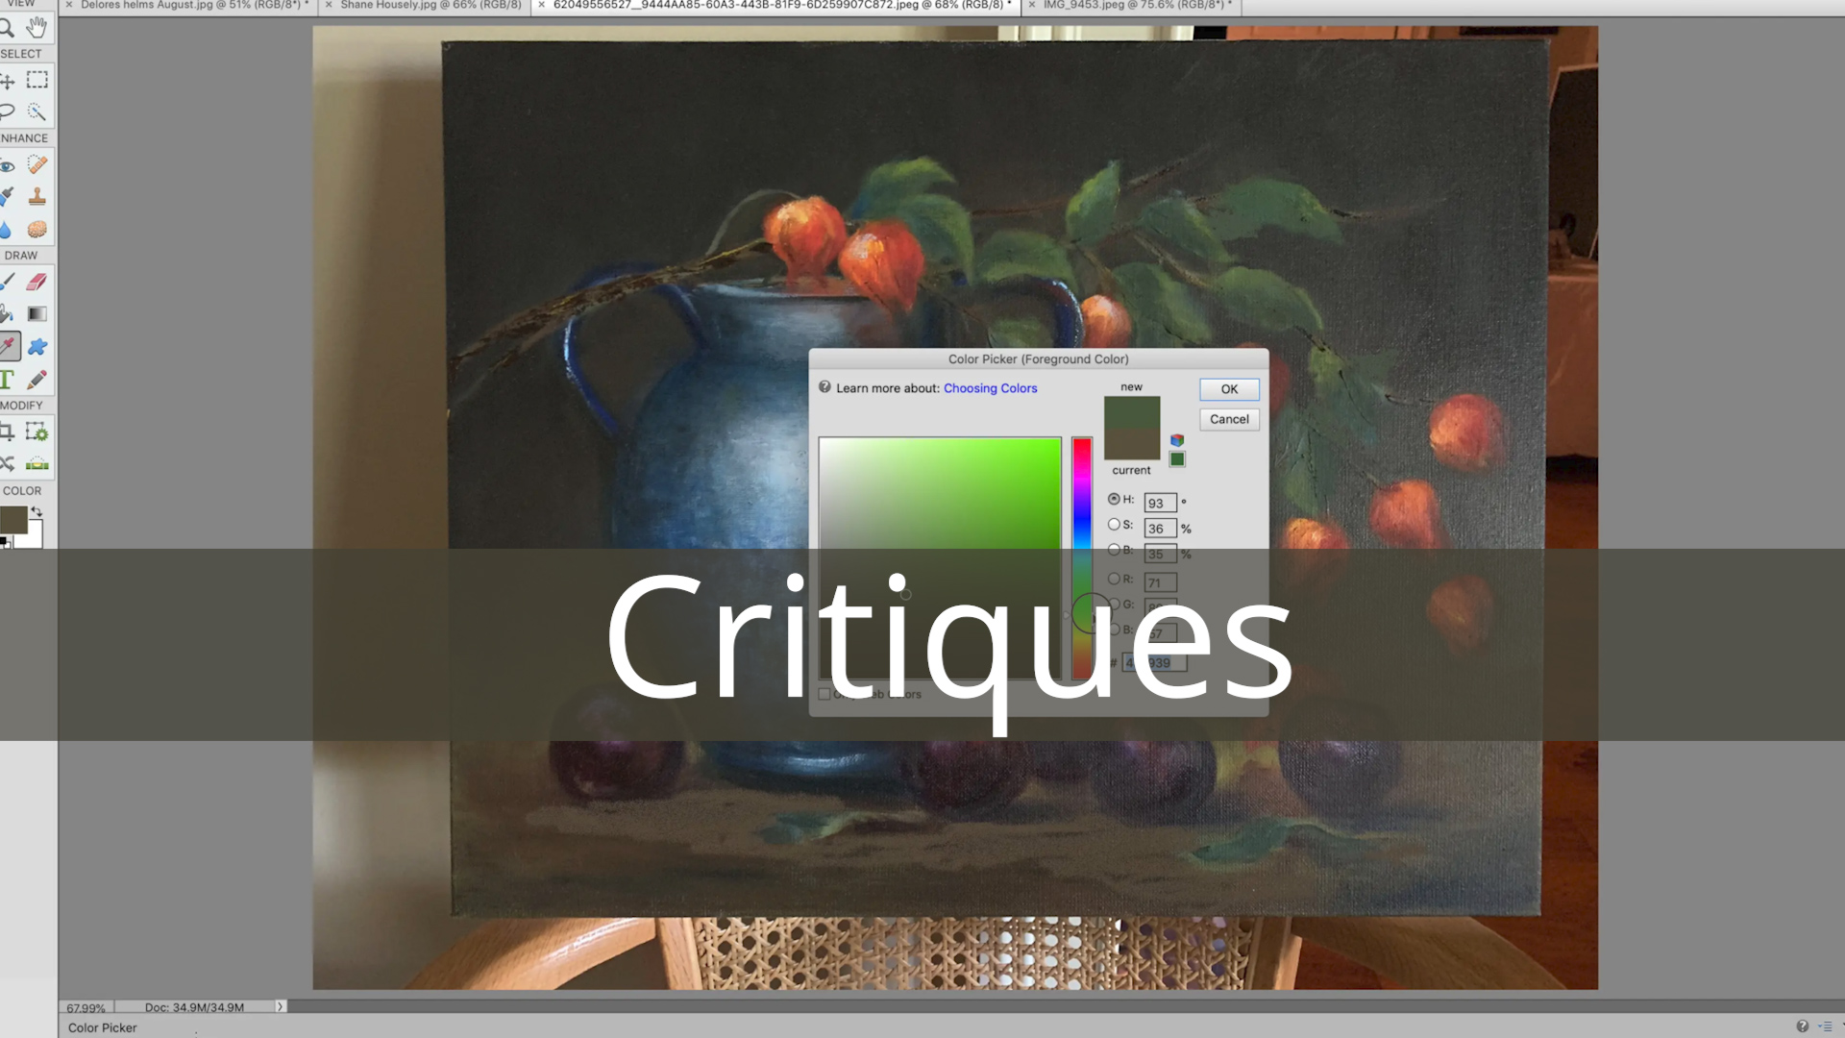The width and height of the screenshot is (1845, 1038).
Task: Swap foreground and background colors
Action: click(37, 512)
